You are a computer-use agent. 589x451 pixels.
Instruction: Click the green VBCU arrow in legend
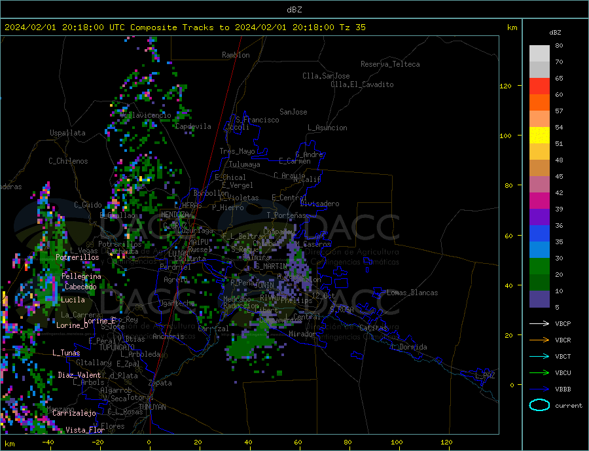[541, 373]
